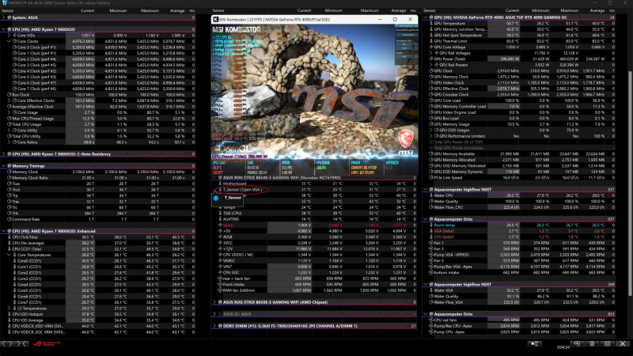Select the Water Flow_CPU row
This screenshot has height=356, width=633.
point(519,207)
